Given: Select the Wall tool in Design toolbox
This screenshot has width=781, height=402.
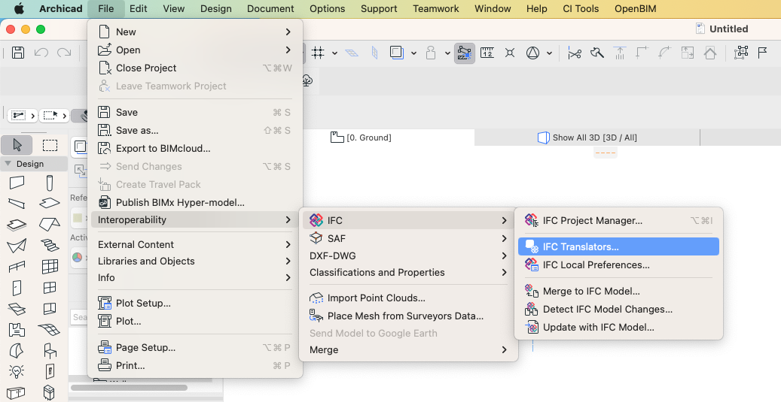Looking at the screenshot, I should click(x=17, y=183).
